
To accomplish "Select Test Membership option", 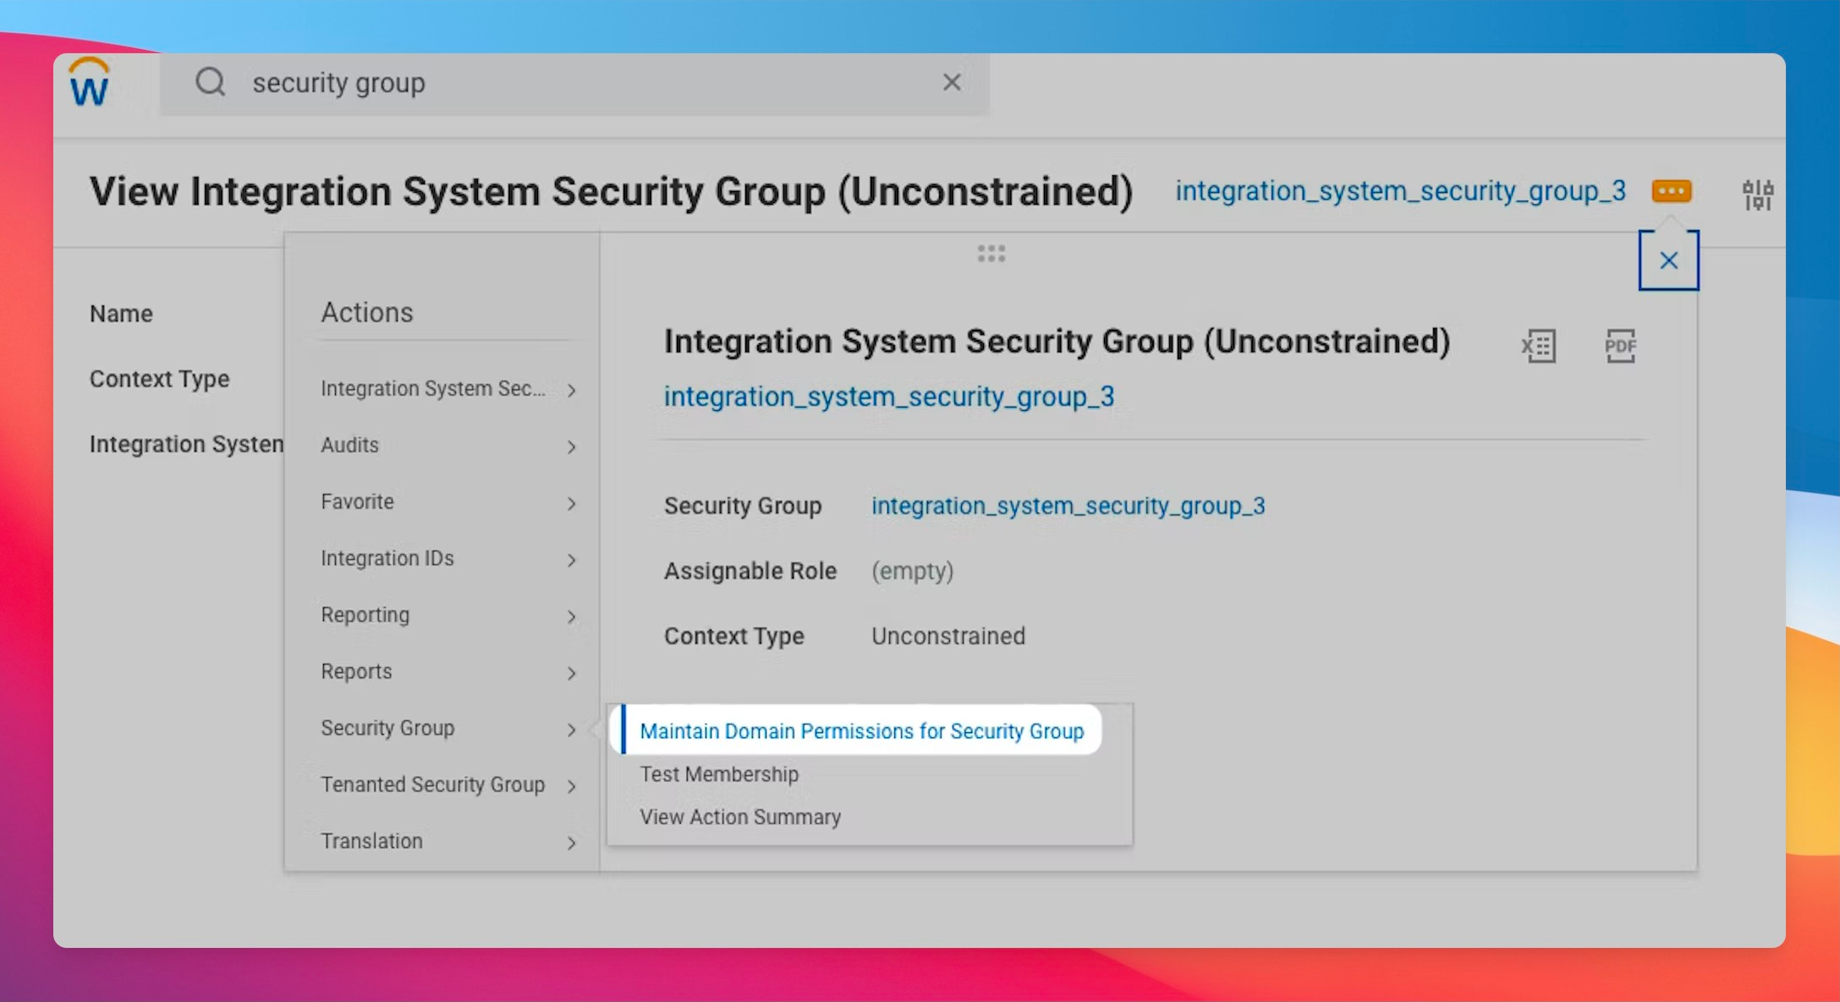I will pos(718,774).
